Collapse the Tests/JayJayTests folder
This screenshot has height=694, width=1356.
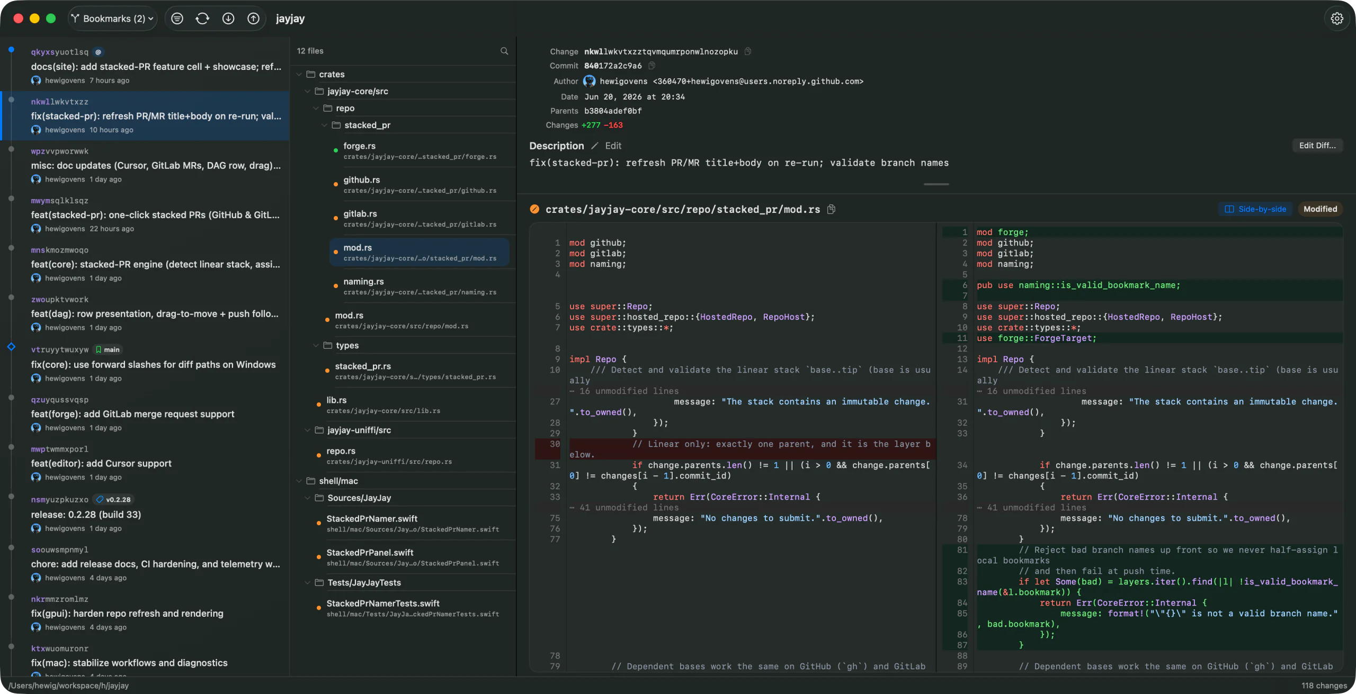(x=308, y=582)
